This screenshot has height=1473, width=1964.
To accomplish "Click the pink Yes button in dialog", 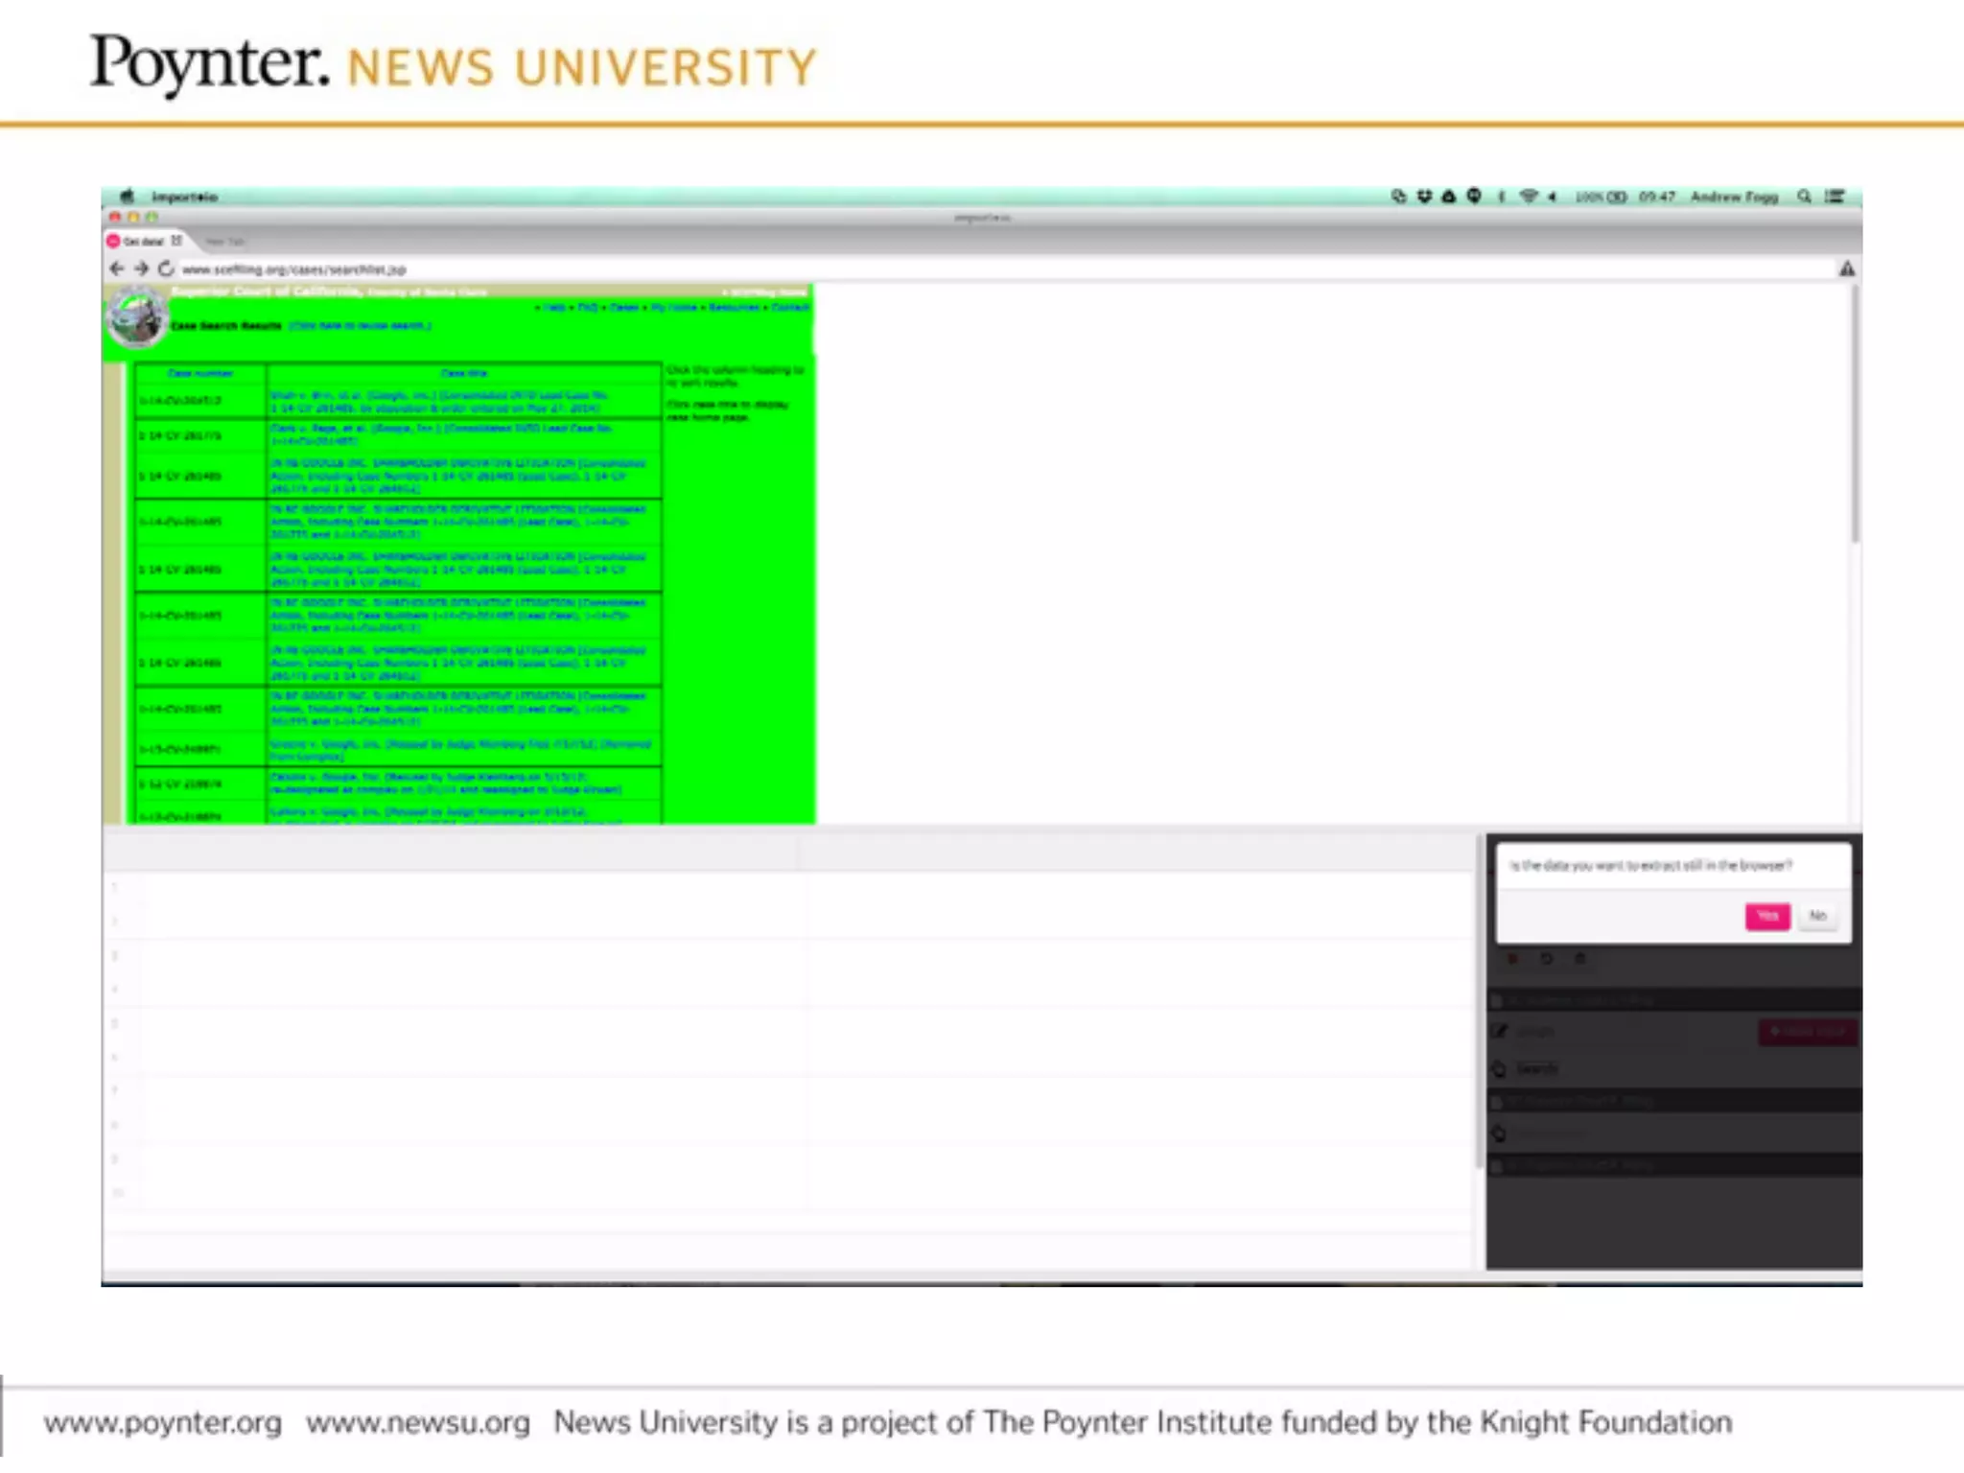I will point(1766,916).
